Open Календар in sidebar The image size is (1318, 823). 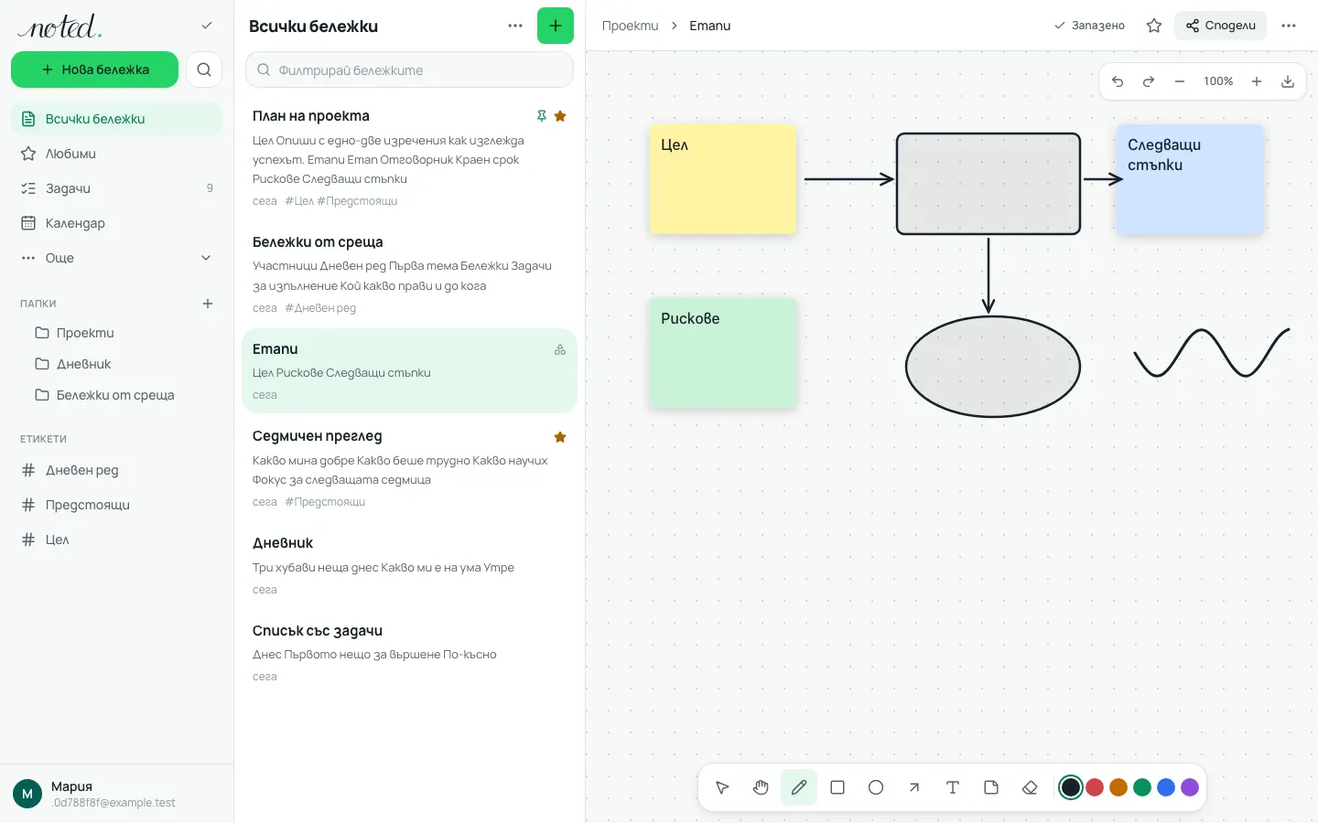tap(116, 223)
